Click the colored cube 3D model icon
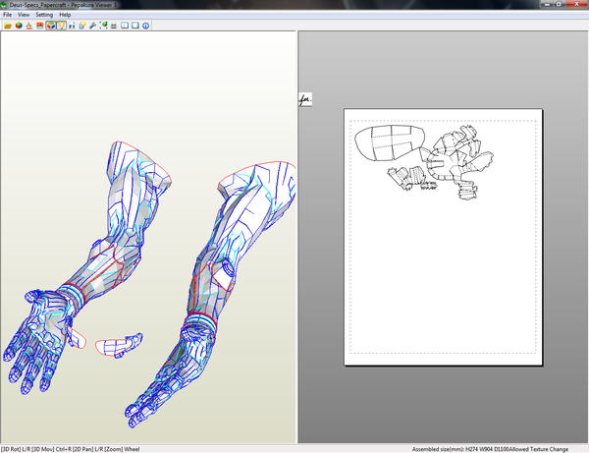589x453 pixels. (19, 26)
